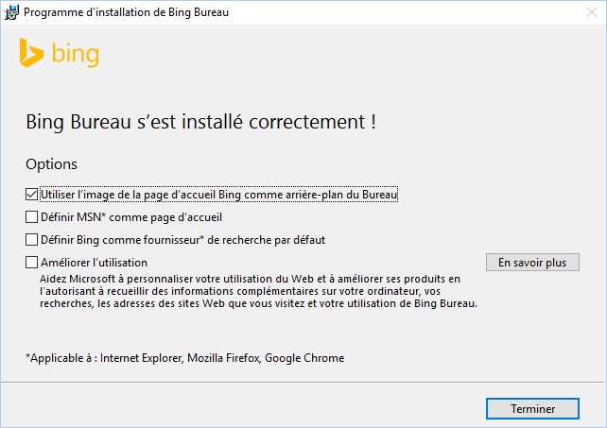Screen dimensions: 607x428
Task: Click 'Internet Explorer' in the footnote
Action: pos(141,358)
